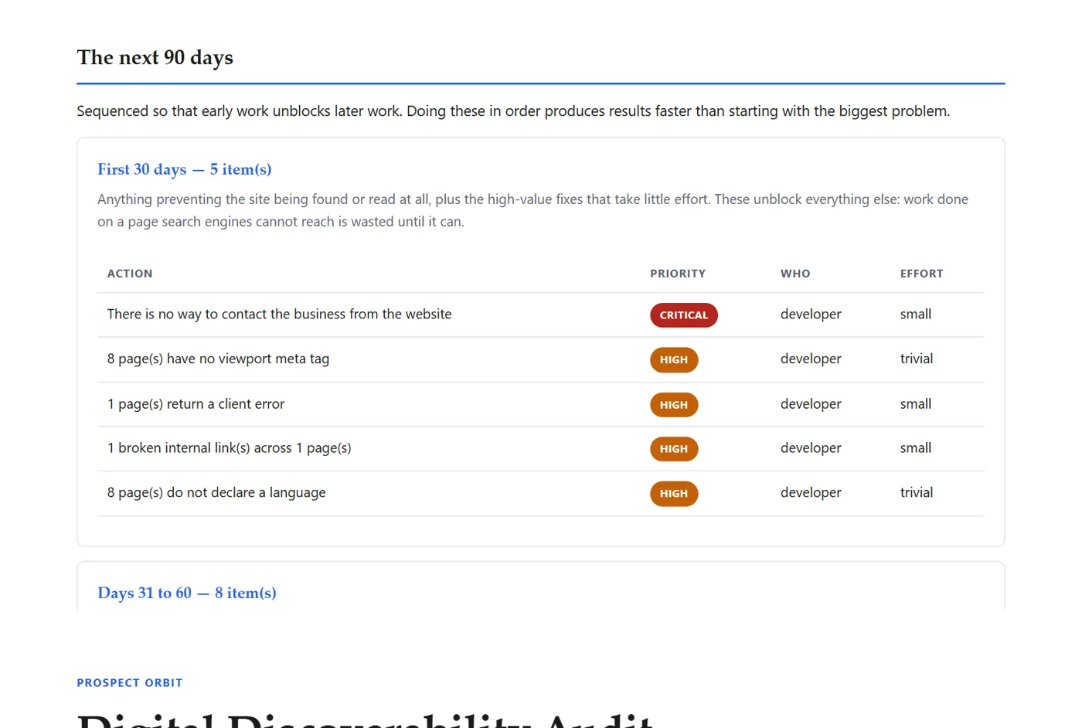1082x728 pixels.
Task: Click "small" effort in the broken internal link row
Action: [x=916, y=448]
